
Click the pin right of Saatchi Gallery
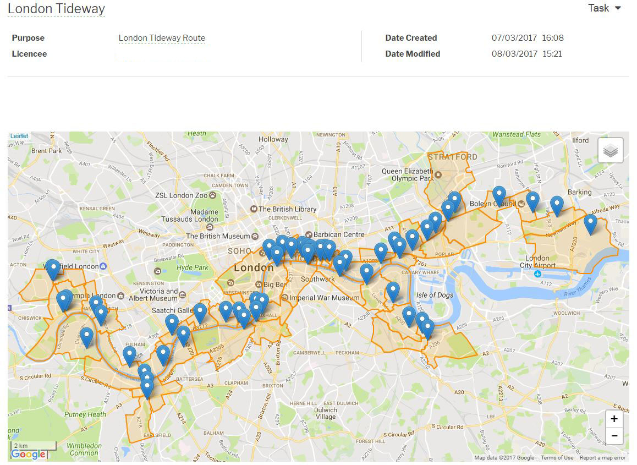[x=200, y=312]
